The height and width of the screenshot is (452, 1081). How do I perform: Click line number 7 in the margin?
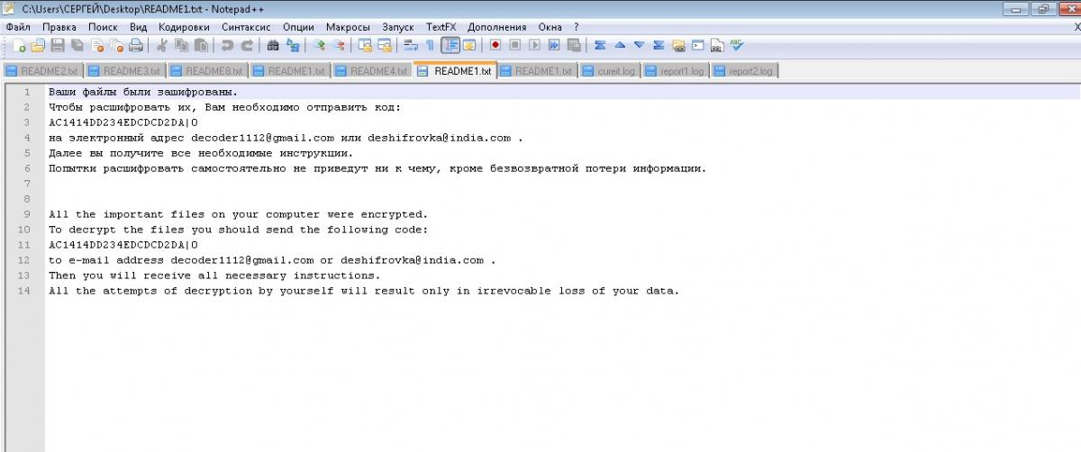point(27,184)
